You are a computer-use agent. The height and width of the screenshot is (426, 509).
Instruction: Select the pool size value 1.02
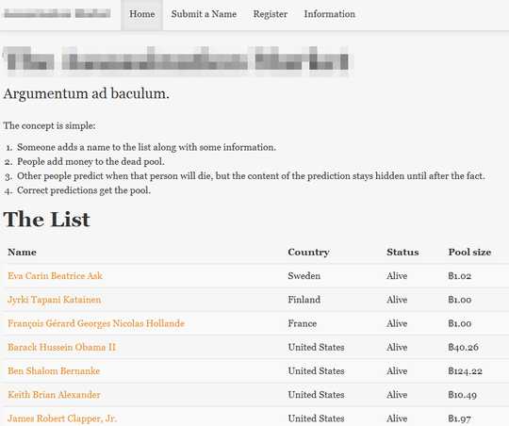[460, 276]
